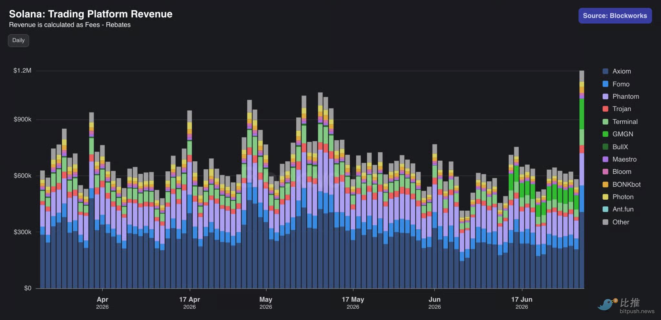Click the Terminal legend item
This screenshot has height=320, width=661.
620,122
